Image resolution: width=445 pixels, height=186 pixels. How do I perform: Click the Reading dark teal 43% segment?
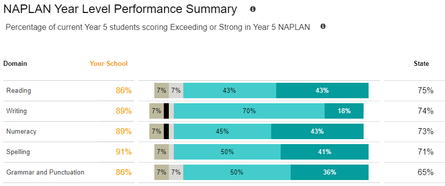coord(322,90)
